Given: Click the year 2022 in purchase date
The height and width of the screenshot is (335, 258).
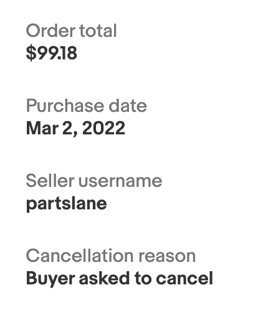Looking at the screenshot, I should click(103, 128).
